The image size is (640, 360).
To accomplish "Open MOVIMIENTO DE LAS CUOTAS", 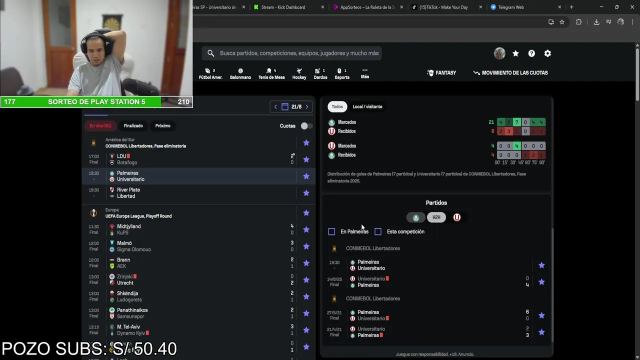I will (510, 73).
